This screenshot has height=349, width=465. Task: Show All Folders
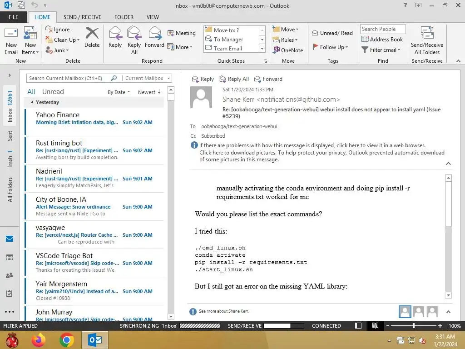10,189
